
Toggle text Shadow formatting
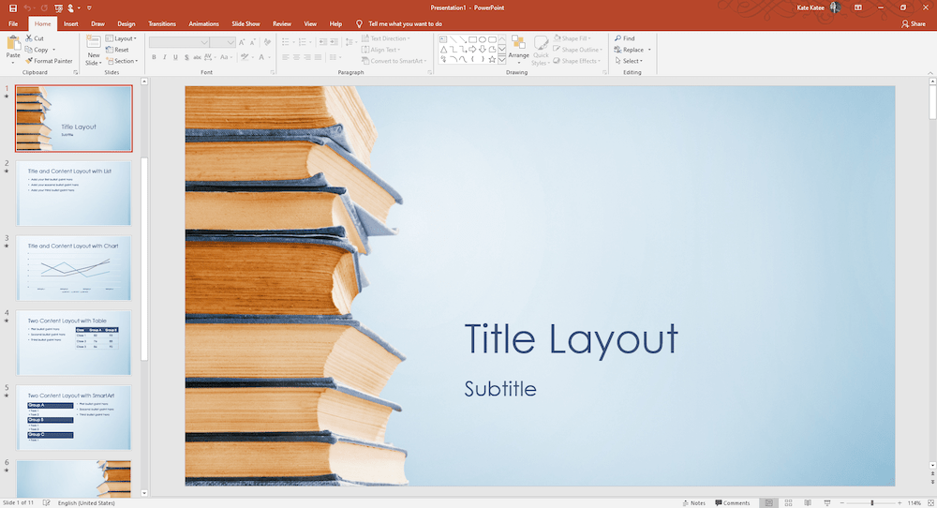(186, 57)
